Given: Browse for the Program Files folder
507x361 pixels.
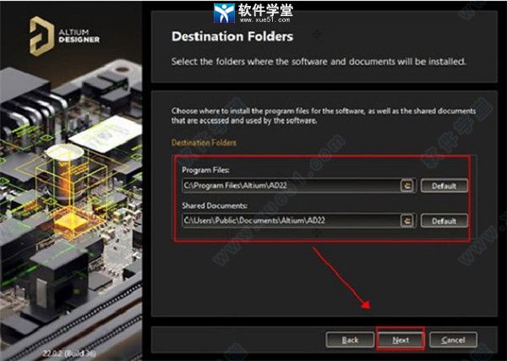Looking at the screenshot, I should click(x=407, y=185).
